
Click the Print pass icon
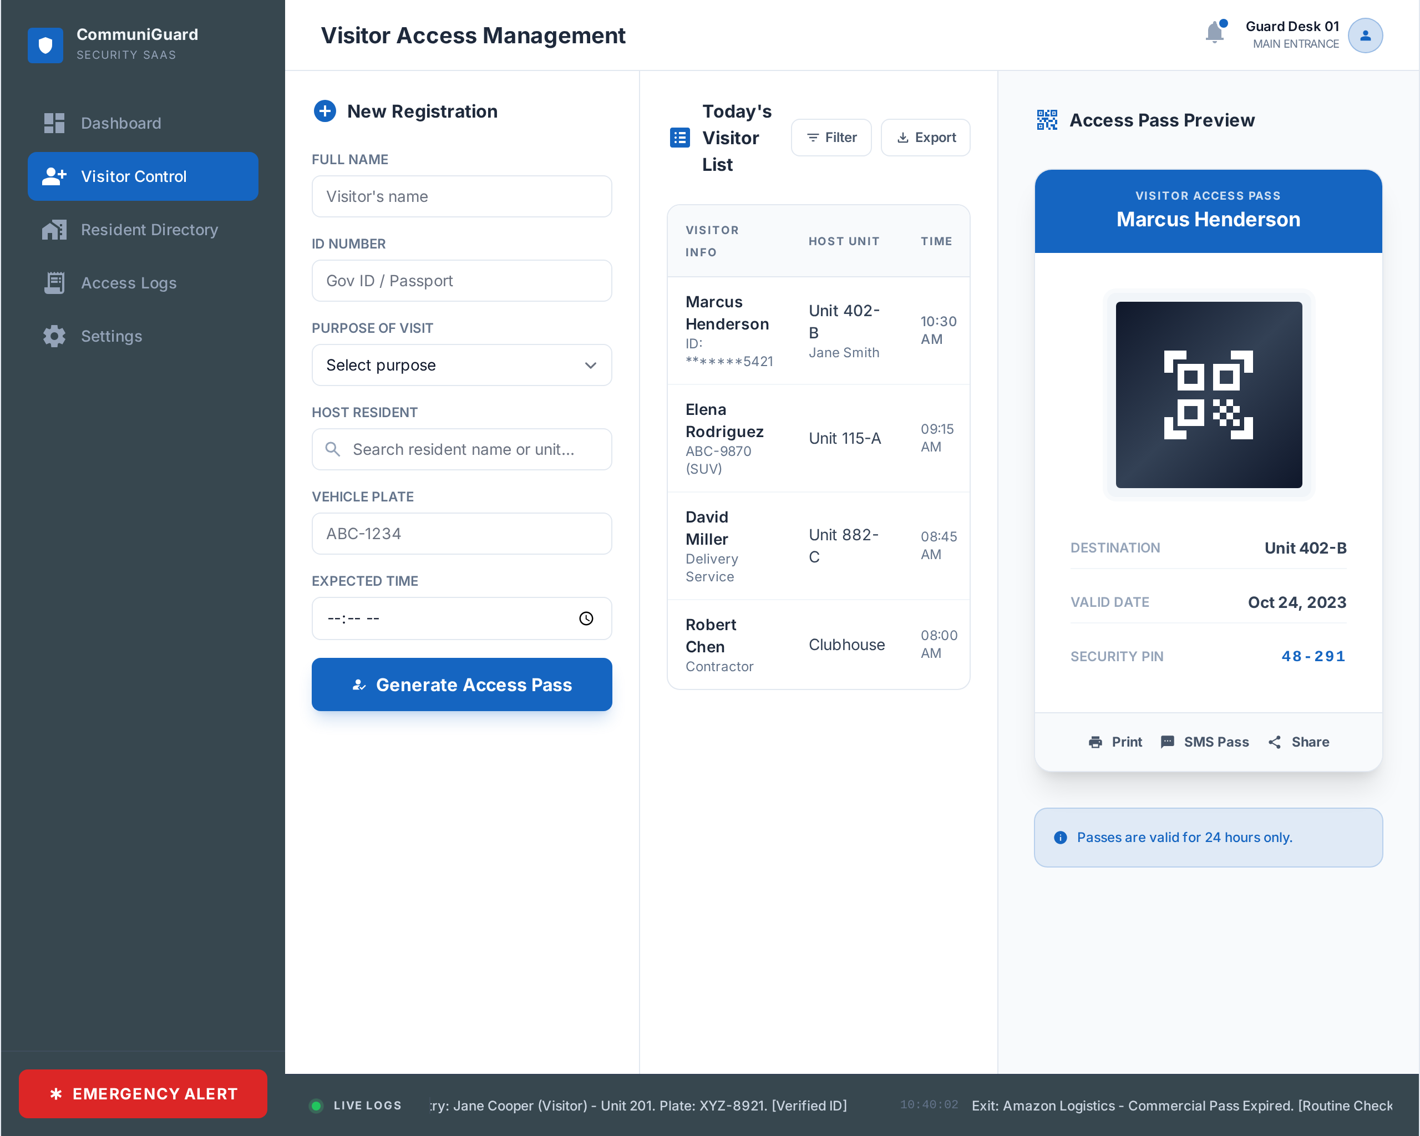point(1096,742)
